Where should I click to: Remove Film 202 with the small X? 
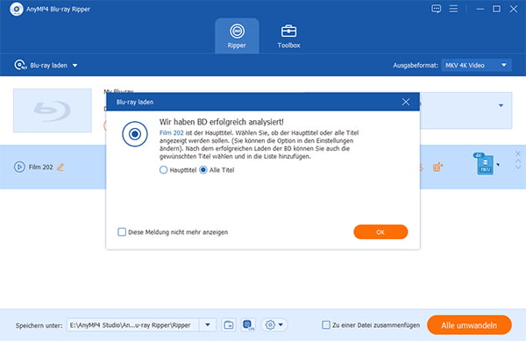point(518,153)
